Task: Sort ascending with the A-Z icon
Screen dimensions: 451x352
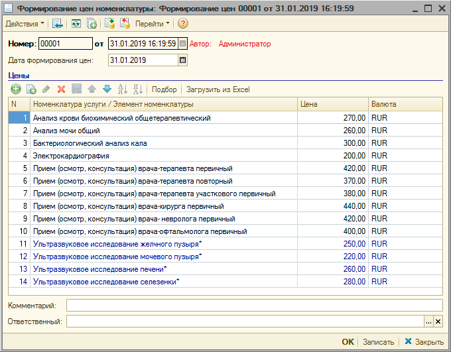Action: (122, 89)
